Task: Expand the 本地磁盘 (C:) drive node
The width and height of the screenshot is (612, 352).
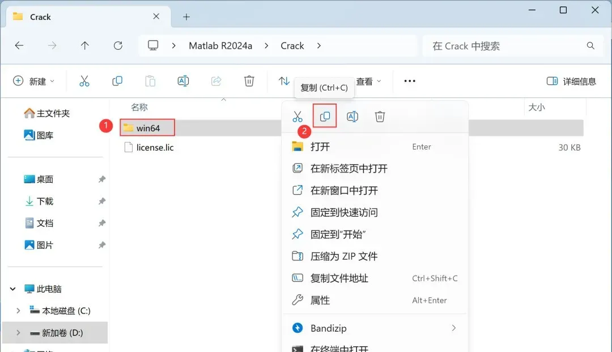Action: pos(18,311)
